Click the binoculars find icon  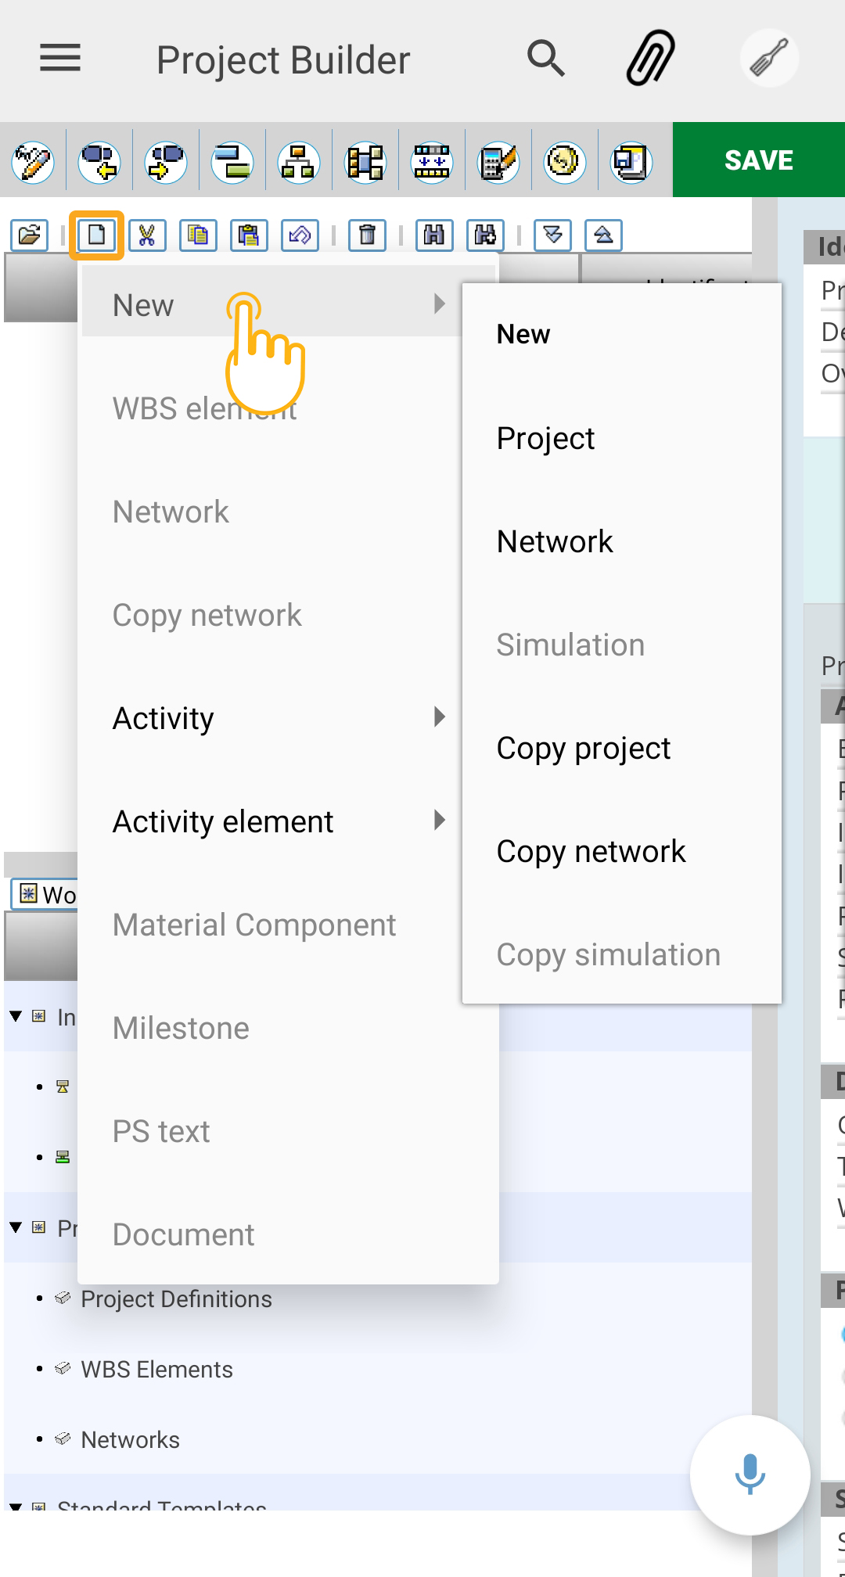pos(434,235)
